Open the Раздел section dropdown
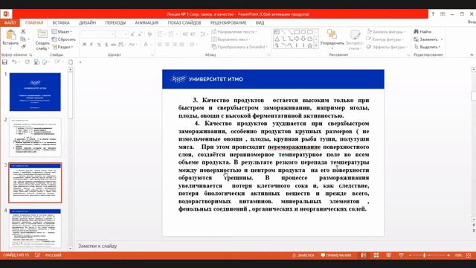476x268 pixels. tap(62, 47)
